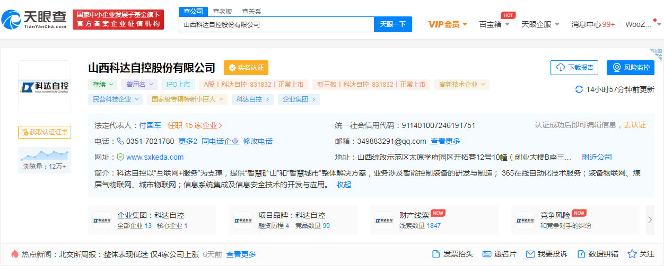
Task: Click the 发票抬头 invoice icon
Action: point(436,254)
